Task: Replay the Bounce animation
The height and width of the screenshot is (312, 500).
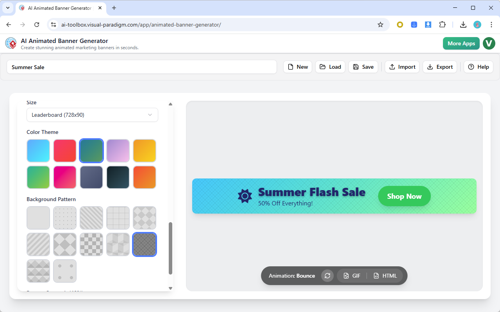Action: coord(327,276)
